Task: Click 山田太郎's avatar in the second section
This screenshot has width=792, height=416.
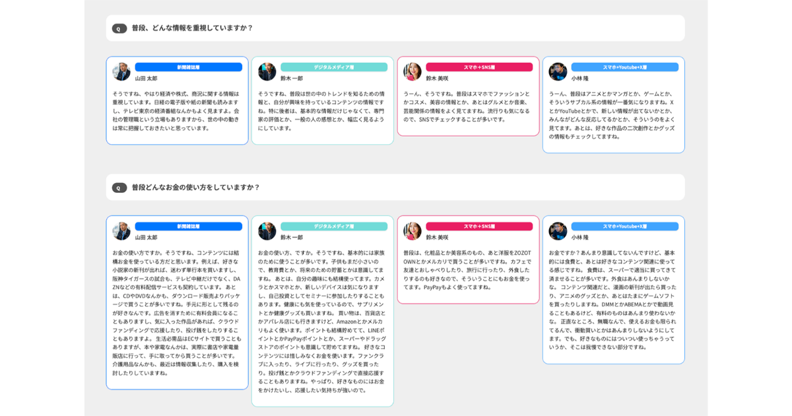Action: pyautogui.click(x=123, y=231)
